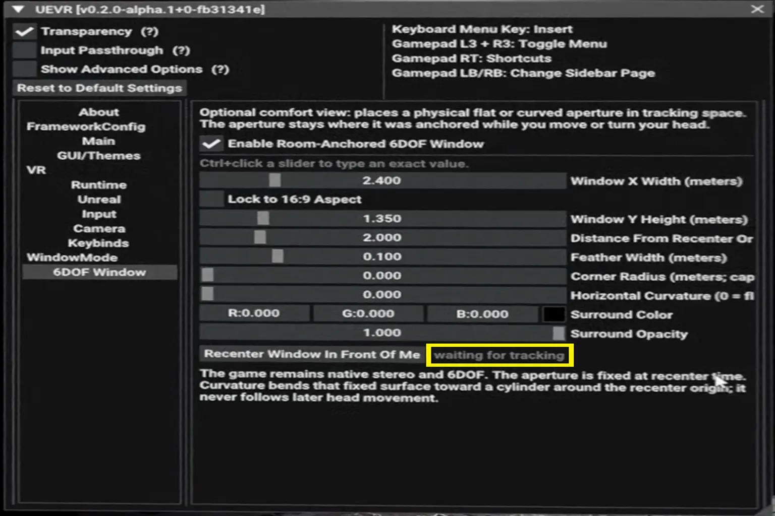775x516 pixels.
Task: Enable Lock to 16:9 Aspect checkbox
Action: point(211,199)
